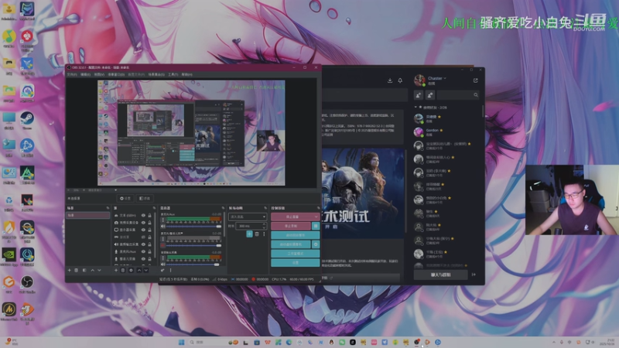Toggle visibility of 视频采集设备 source
The height and width of the screenshot is (348, 619).
coord(143,223)
